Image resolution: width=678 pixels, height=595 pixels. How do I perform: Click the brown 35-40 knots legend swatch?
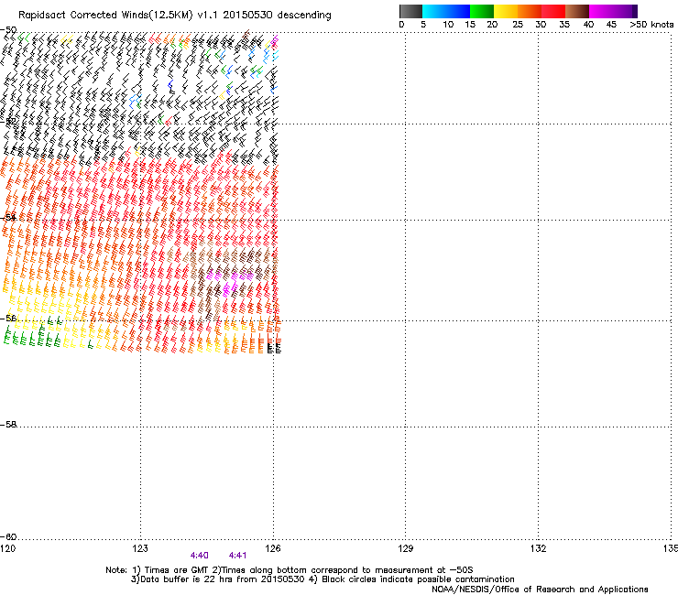click(577, 11)
